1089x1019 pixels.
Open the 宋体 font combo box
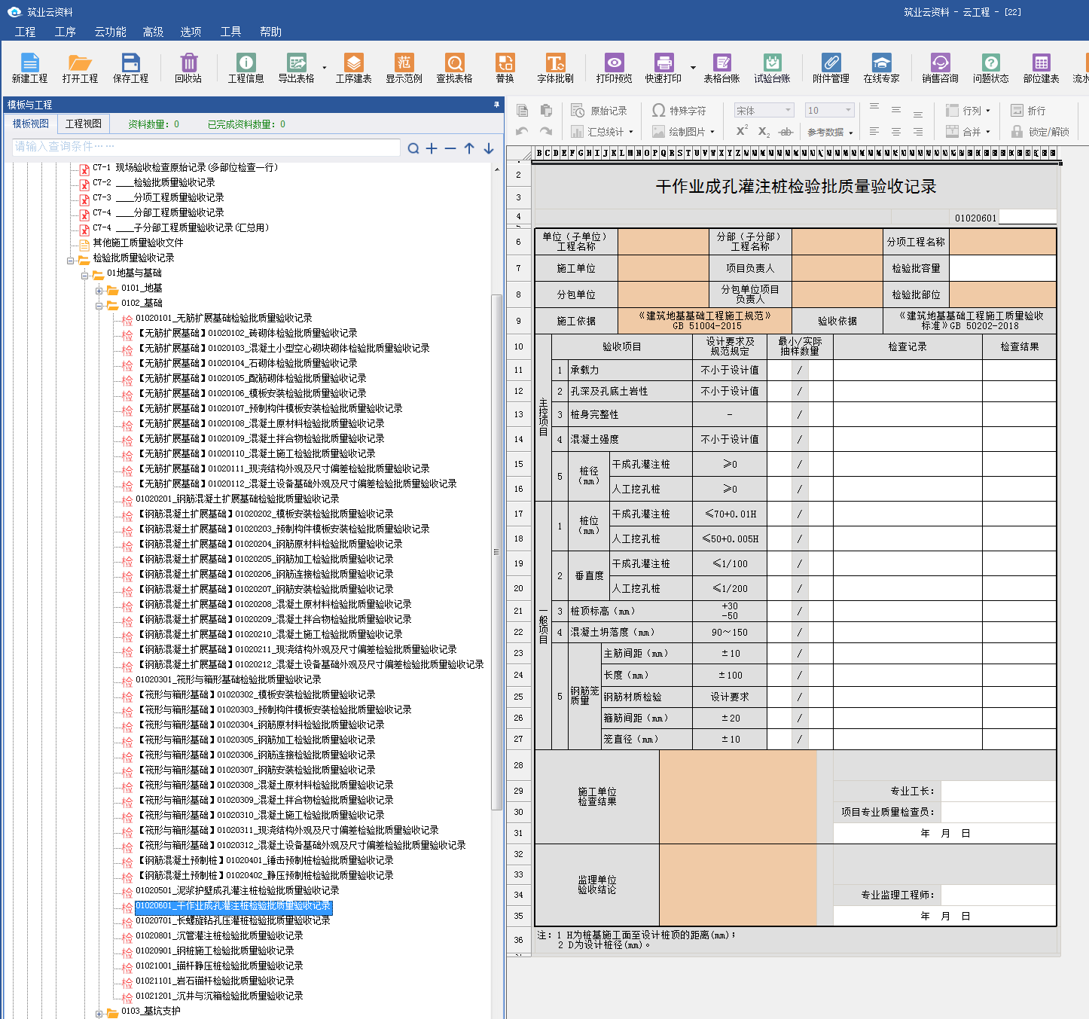764,111
